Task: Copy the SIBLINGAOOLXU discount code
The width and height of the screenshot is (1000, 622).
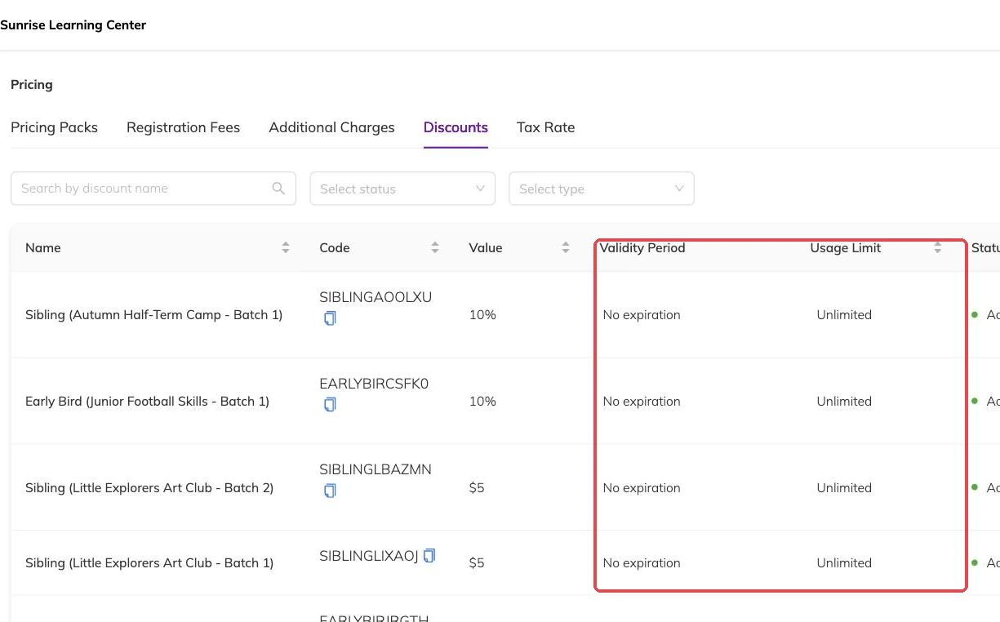Action: tap(330, 318)
